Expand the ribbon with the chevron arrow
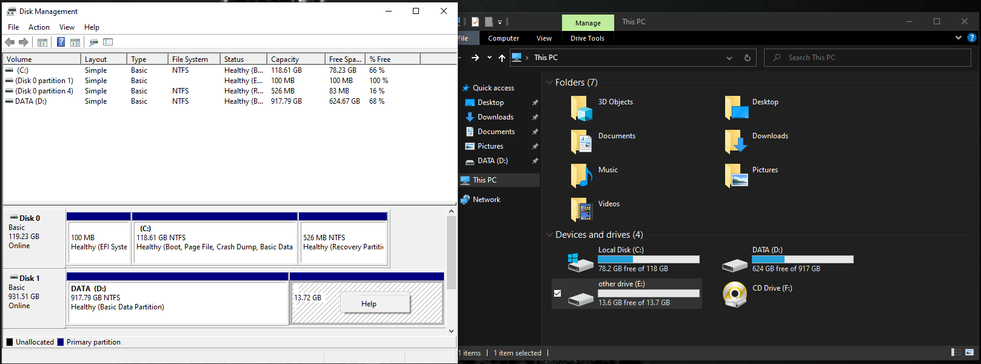This screenshot has width=981, height=364. point(959,38)
